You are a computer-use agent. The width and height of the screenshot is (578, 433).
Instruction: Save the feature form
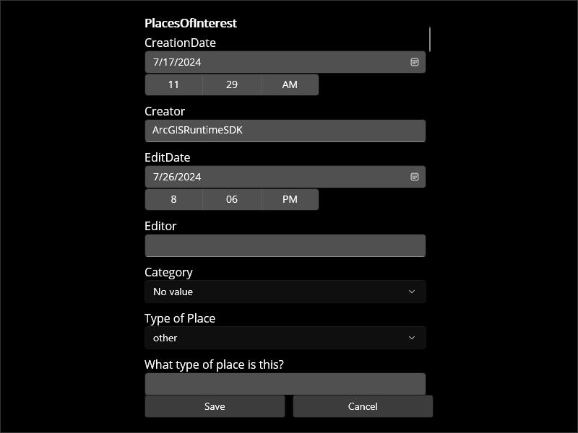tap(215, 406)
